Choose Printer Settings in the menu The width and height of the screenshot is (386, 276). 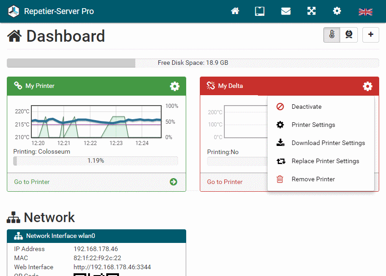coord(321,125)
